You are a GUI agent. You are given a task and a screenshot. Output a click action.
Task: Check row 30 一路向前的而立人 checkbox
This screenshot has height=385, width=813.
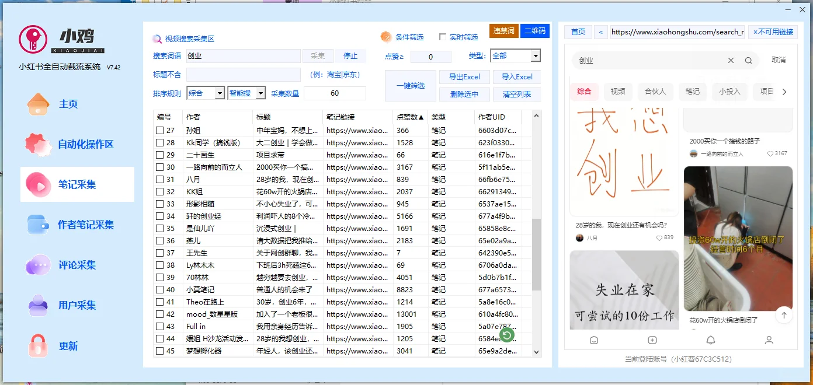pos(160,167)
